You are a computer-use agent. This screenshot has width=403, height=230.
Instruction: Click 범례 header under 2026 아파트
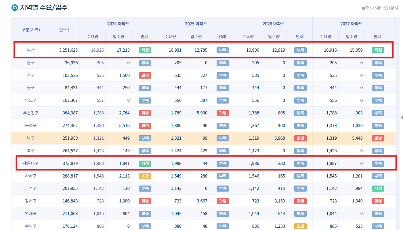pyautogui.click(x=299, y=36)
